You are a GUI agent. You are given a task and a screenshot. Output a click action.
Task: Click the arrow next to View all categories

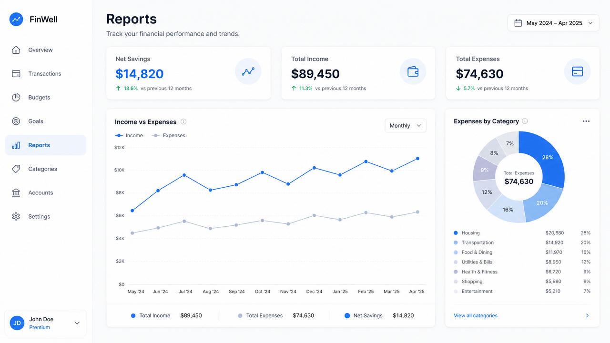[x=587, y=315]
